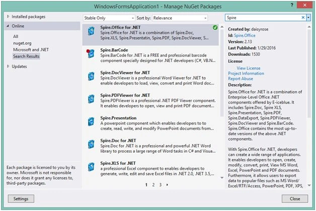Viewport: 316px width, 211px height.
Task: Open the View License link
Action: (249, 68)
